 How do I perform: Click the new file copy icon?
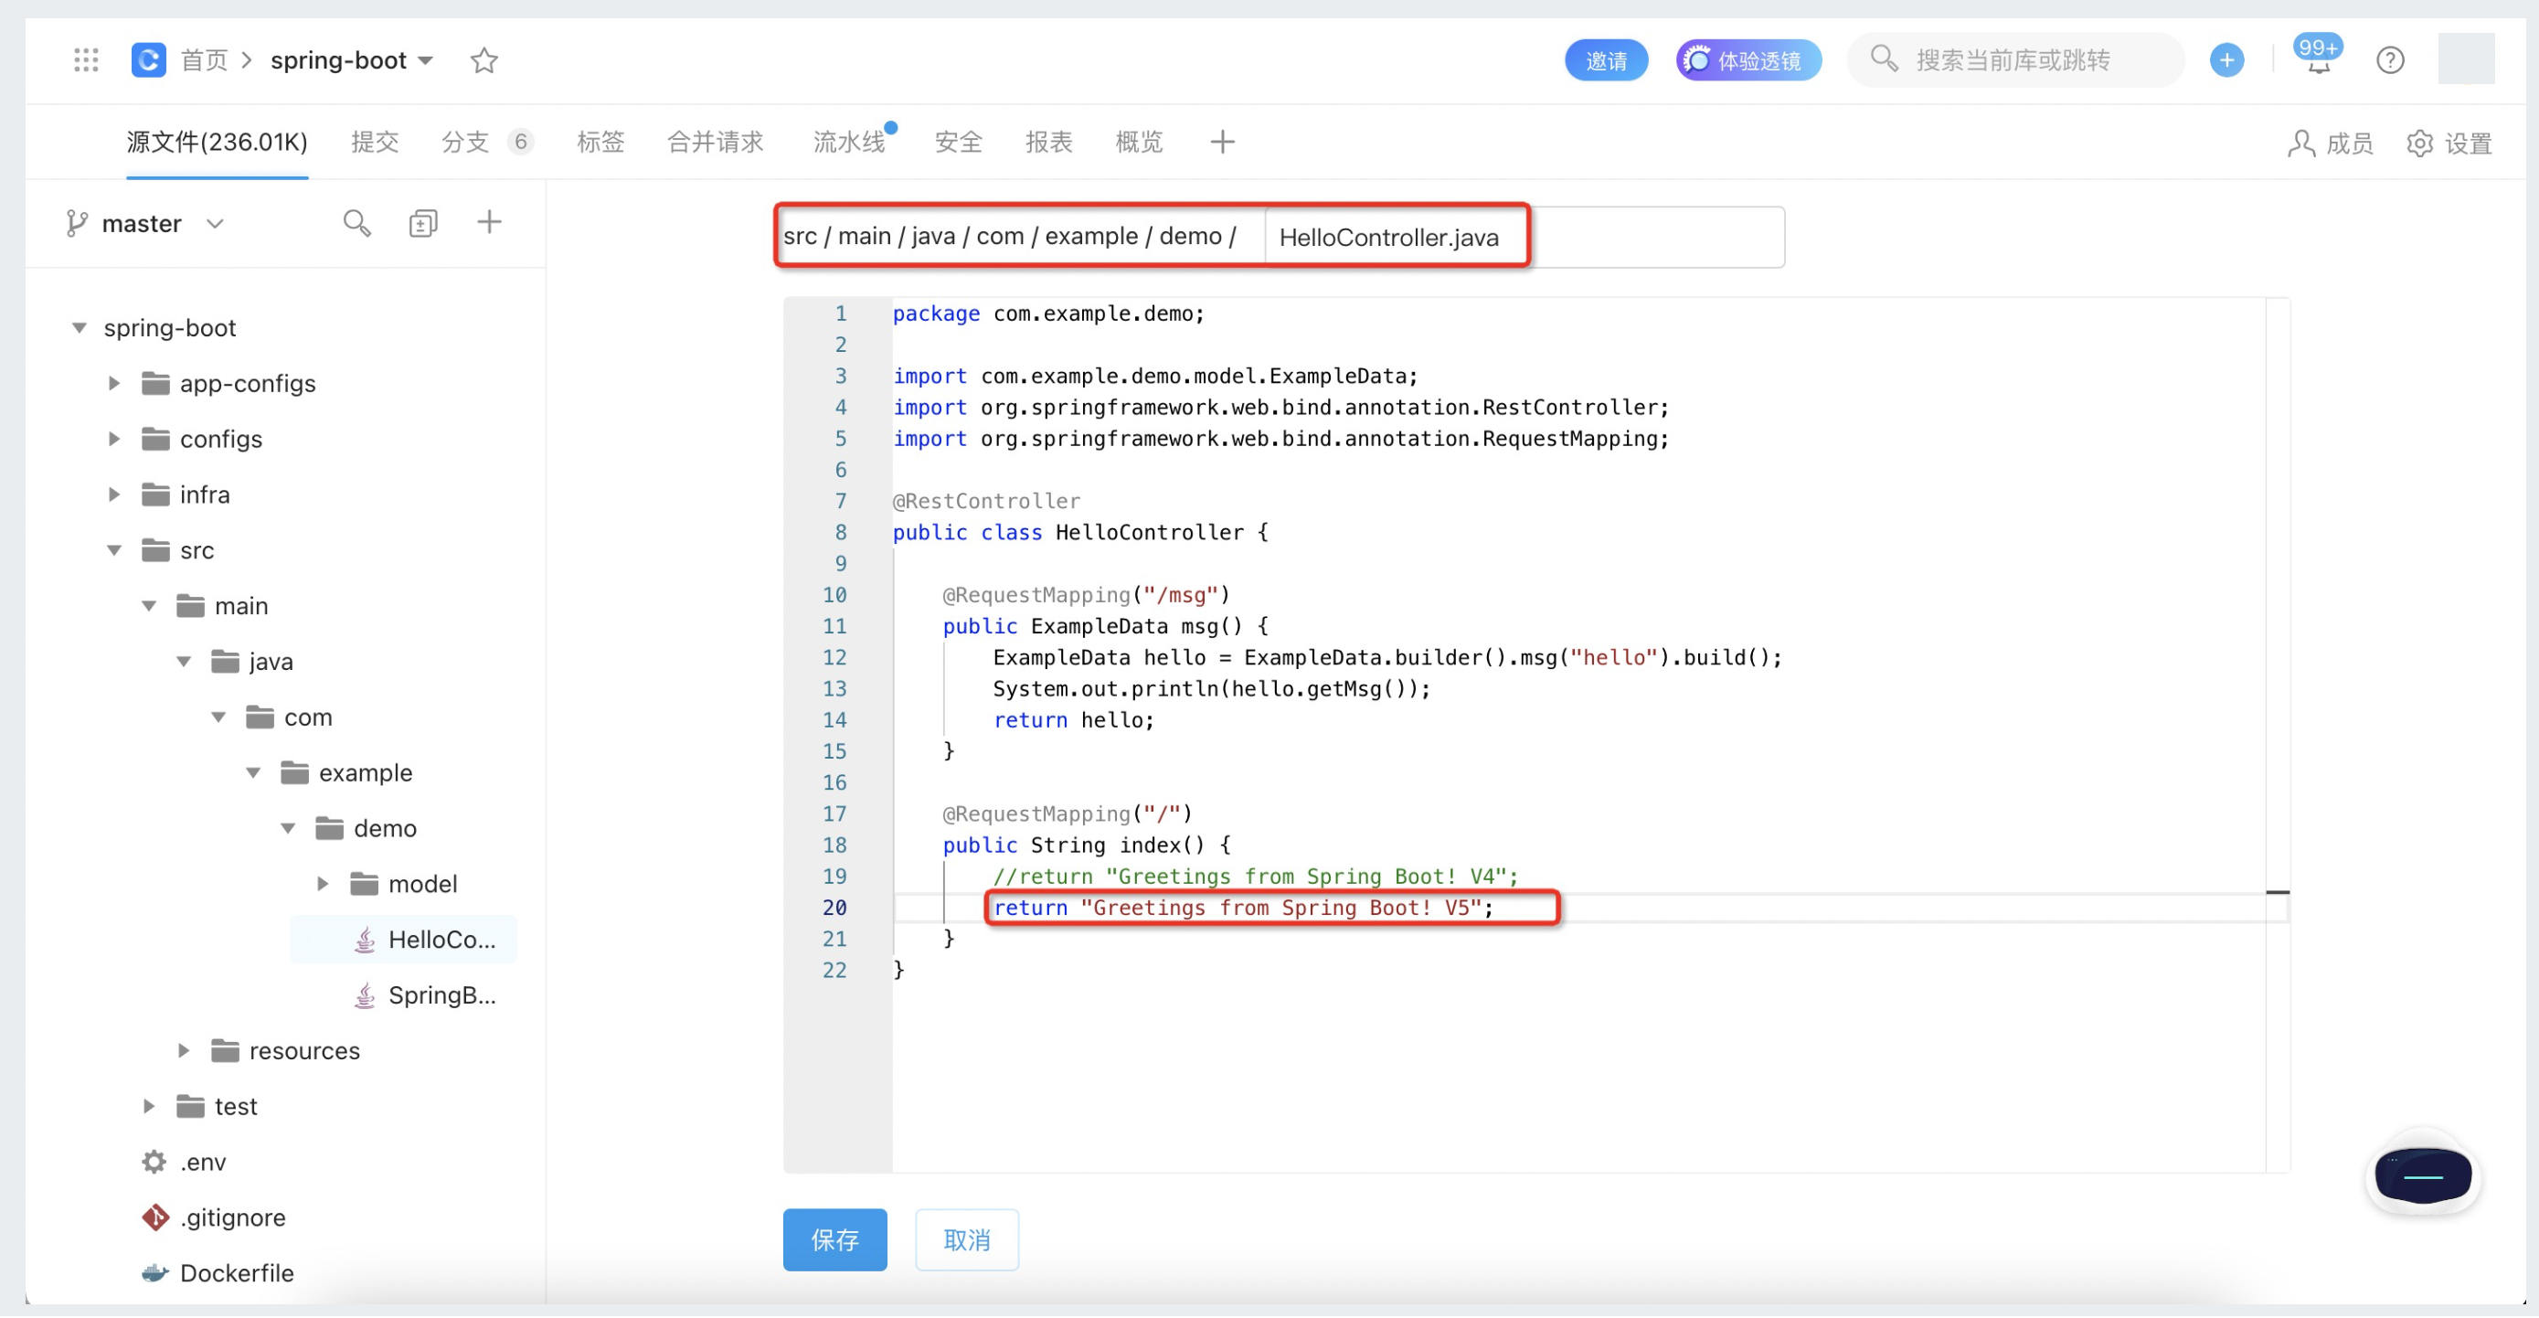(423, 224)
